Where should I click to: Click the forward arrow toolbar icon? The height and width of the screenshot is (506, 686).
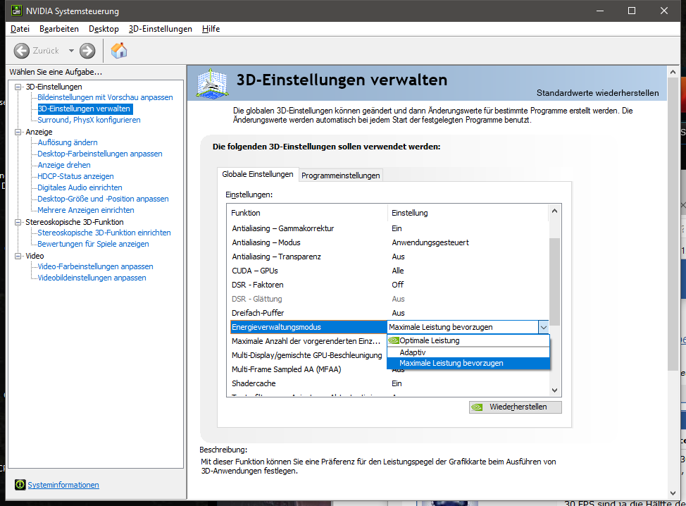pos(87,51)
